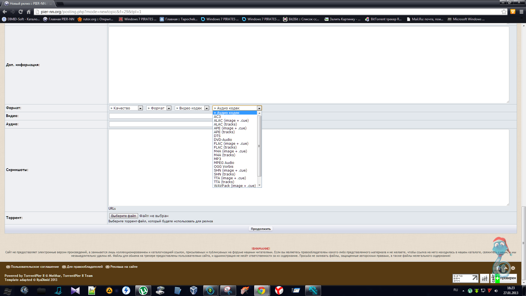
Task: Click the Видео text input field
Action: (161, 116)
